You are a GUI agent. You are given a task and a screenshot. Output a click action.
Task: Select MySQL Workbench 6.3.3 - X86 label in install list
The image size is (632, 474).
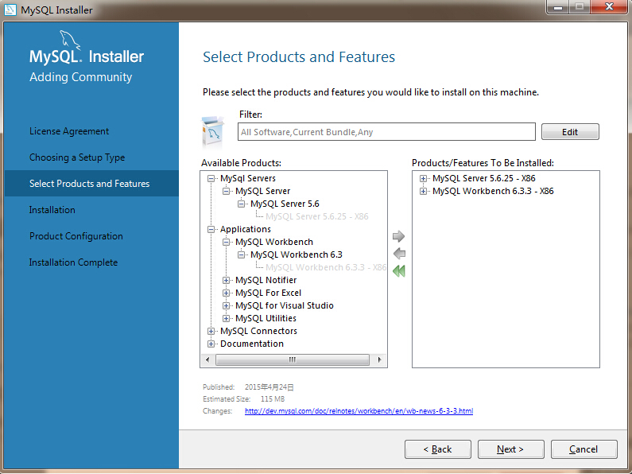coord(493,191)
